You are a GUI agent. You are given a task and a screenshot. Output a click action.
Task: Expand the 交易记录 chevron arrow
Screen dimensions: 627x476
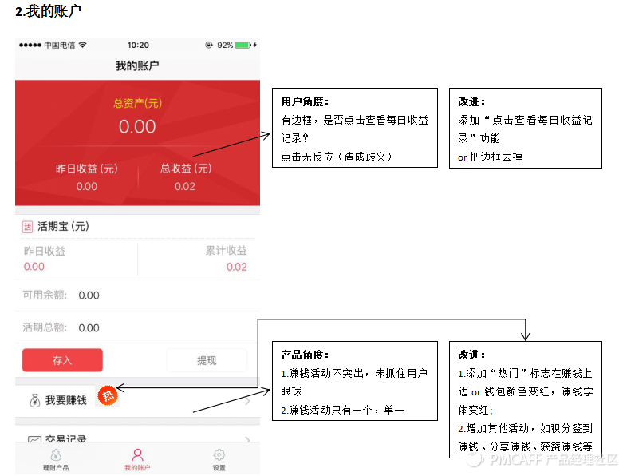[x=248, y=439]
